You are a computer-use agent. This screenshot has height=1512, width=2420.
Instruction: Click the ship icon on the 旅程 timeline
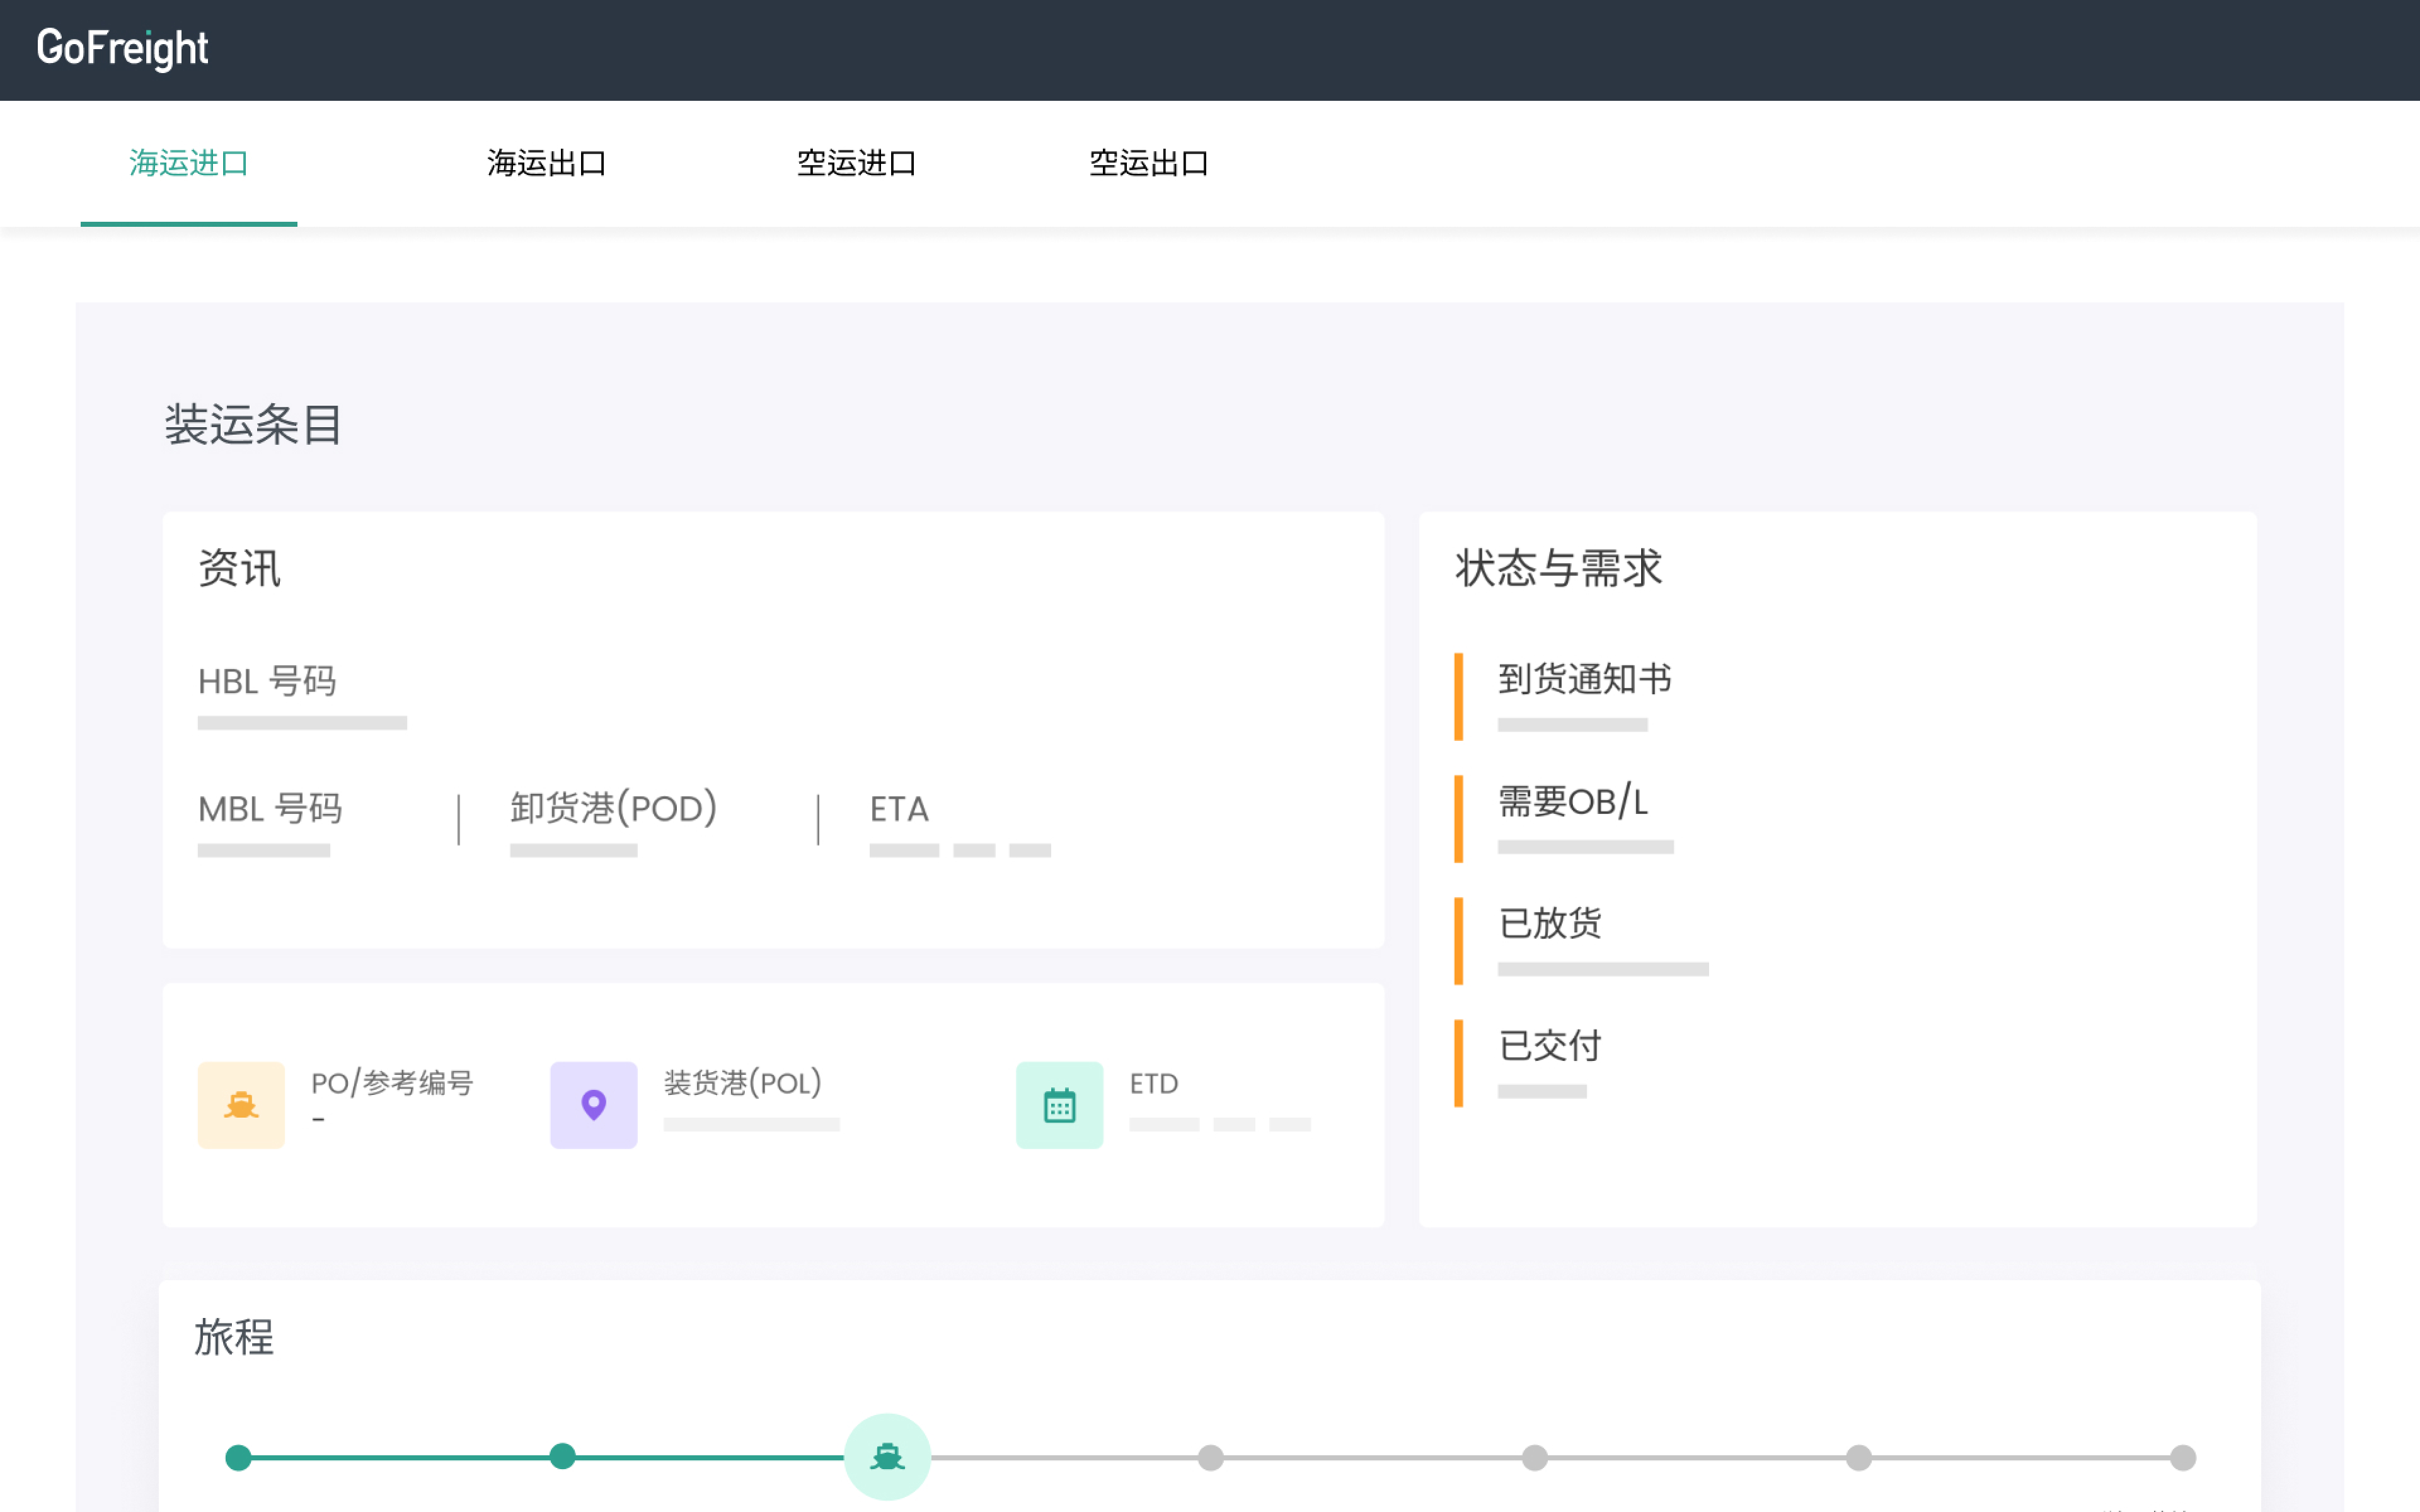[x=887, y=1457]
